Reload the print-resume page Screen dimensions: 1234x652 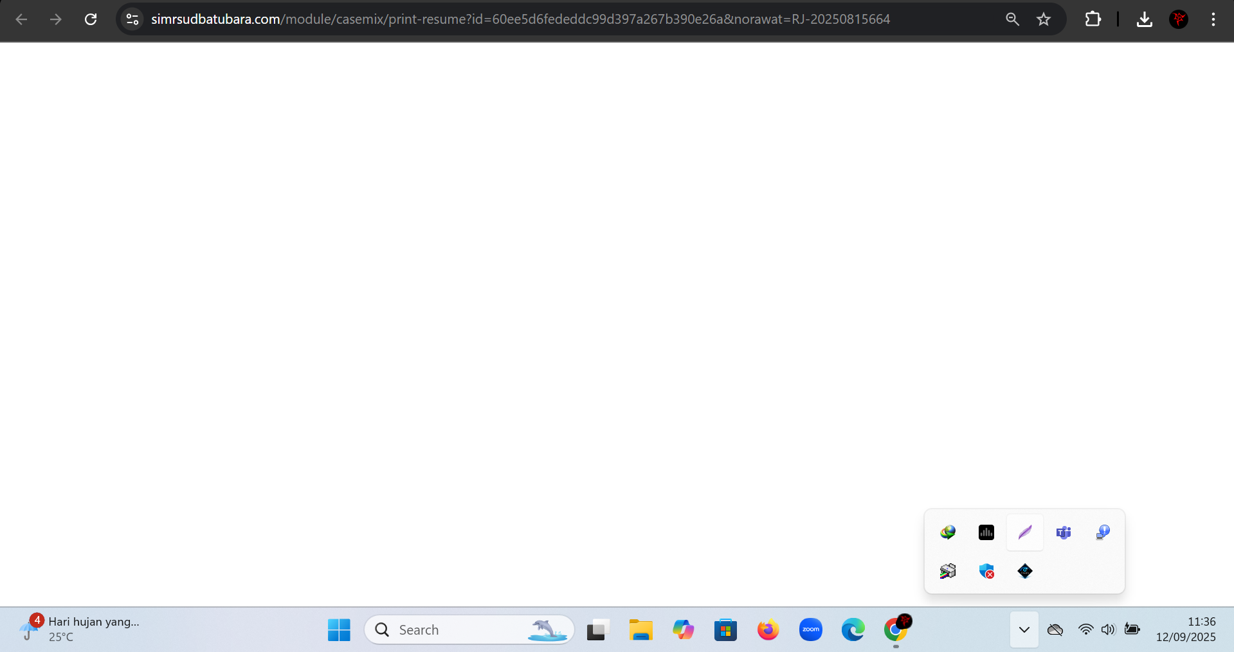(91, 19)
